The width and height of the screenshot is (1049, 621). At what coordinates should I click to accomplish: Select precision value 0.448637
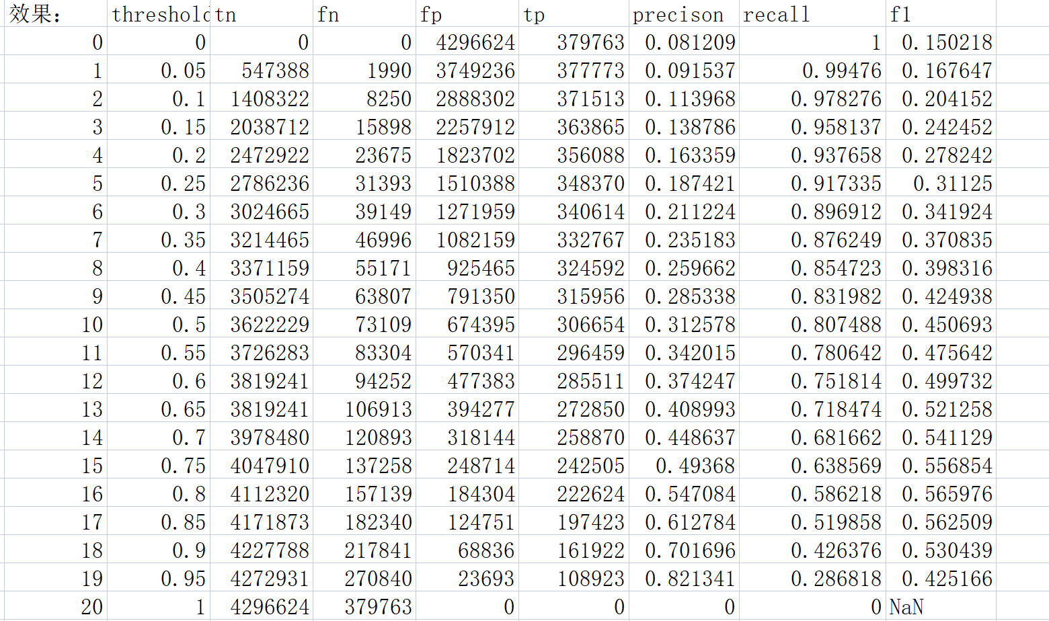click(684, 437)
